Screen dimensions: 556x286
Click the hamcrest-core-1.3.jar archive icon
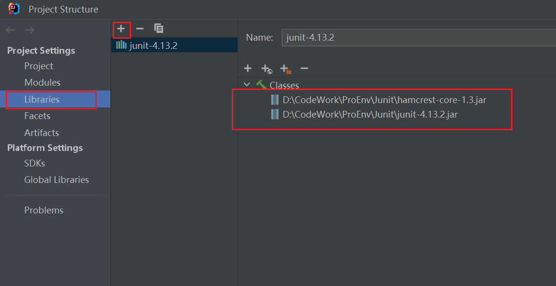tap(274, 100)
